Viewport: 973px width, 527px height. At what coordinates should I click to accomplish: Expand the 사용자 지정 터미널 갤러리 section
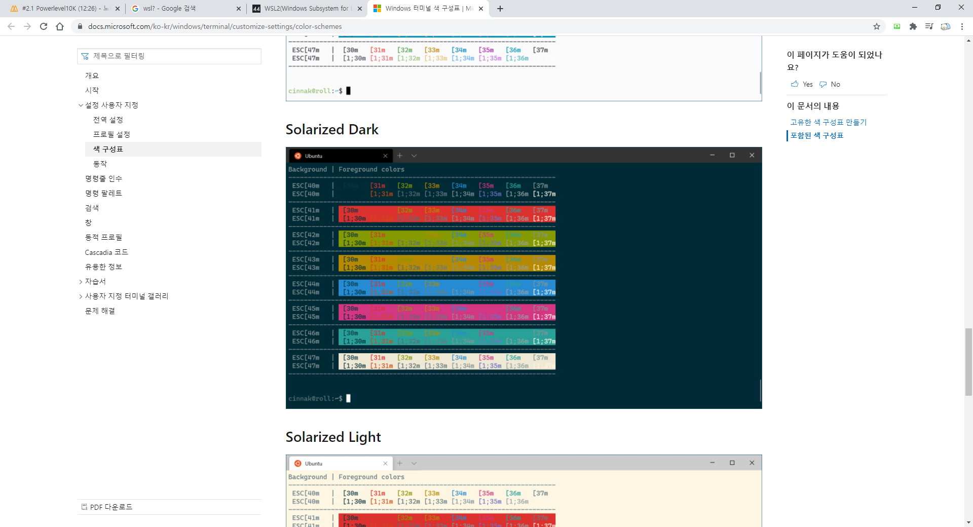point(80,296)
